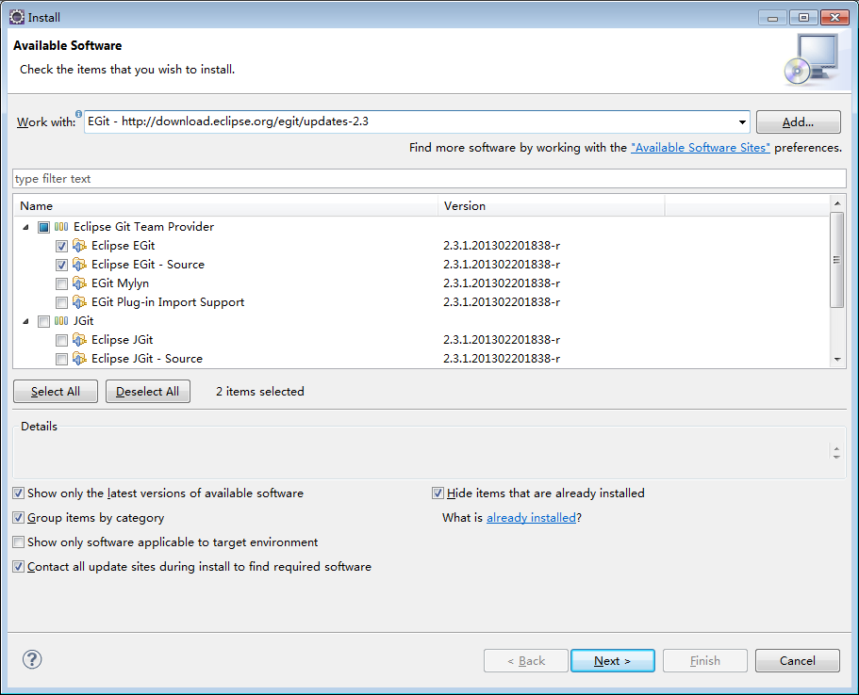Check the EGit Mylyn checkbox
This screenshot has height=695, width=859.
pos(61,284)
